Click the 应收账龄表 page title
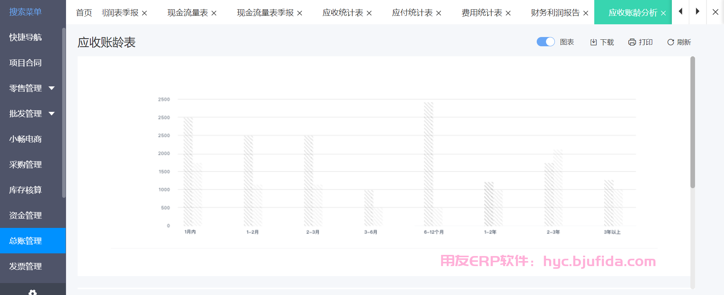Viewport: 724px width, 295px height. point(107,42)
